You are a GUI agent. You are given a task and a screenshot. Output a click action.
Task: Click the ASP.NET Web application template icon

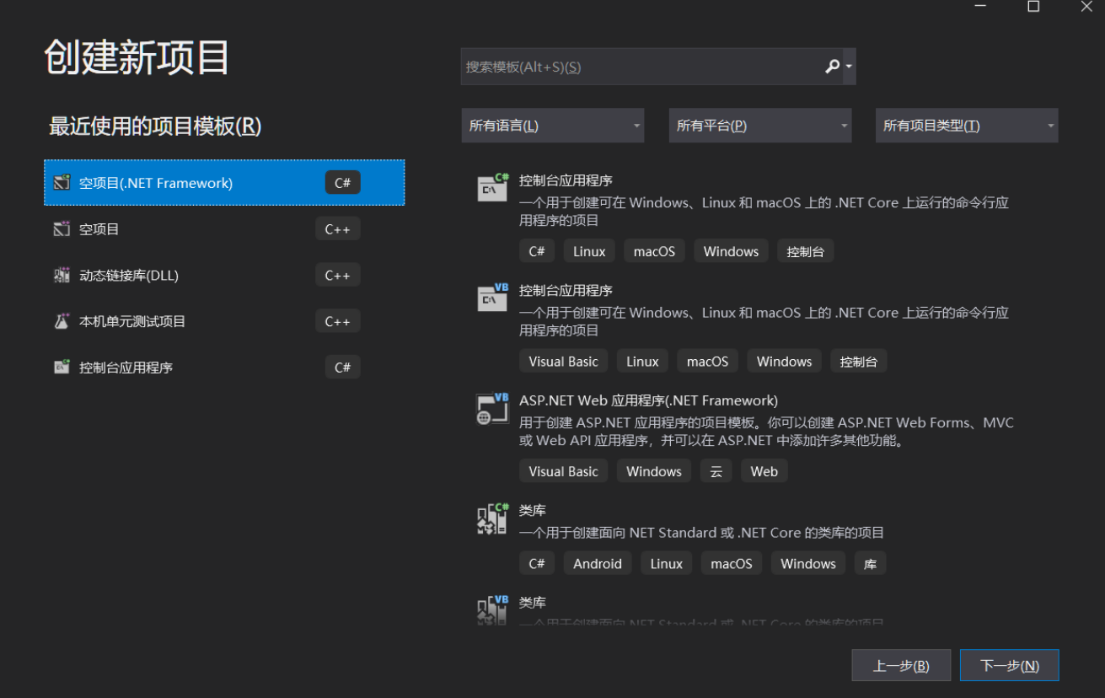click(493, 408)
